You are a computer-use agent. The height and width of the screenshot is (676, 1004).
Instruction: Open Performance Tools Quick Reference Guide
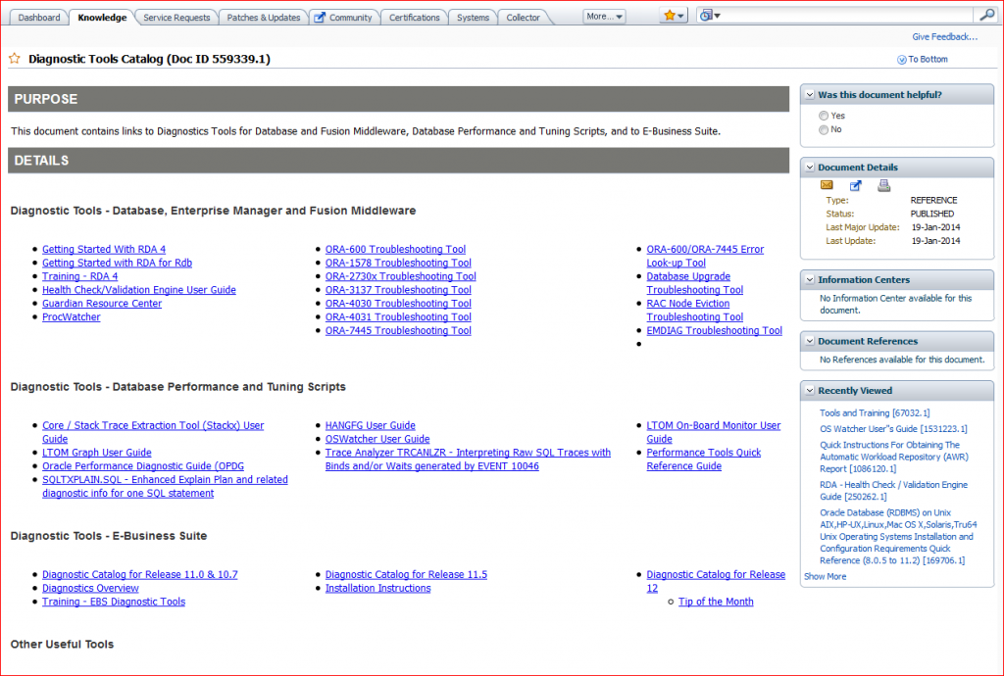click(x=704, y=459)
